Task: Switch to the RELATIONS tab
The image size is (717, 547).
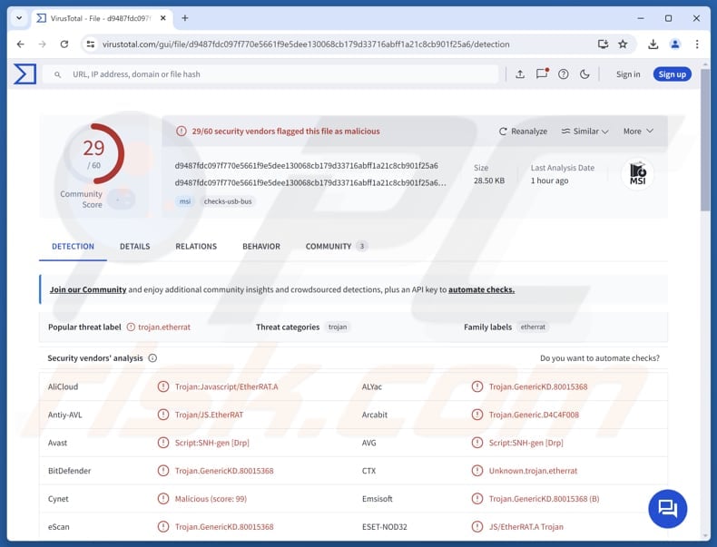Action: pyautogui.click(x=196, y=247)
